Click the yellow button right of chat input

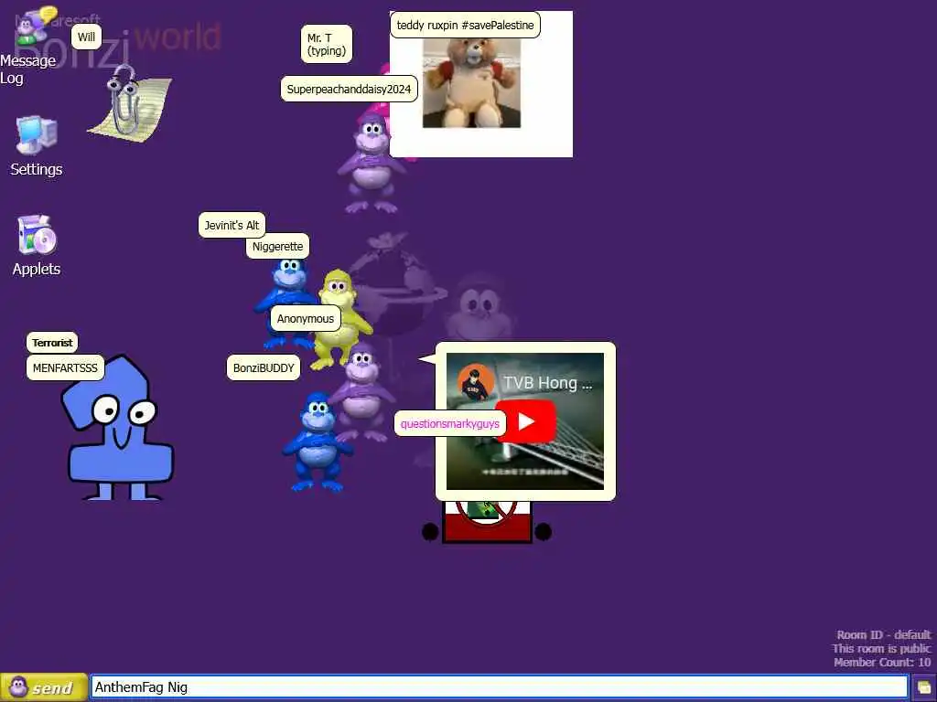click(x=924, y=687)
